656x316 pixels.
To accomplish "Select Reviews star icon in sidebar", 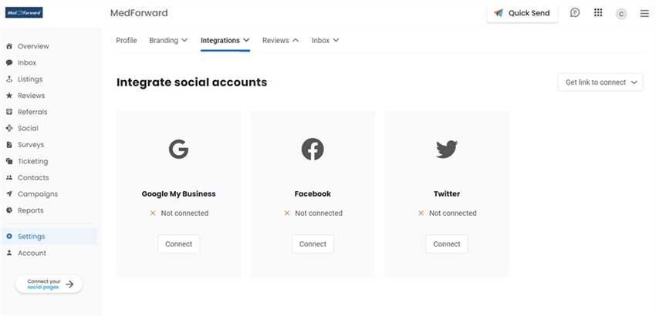I will (x=9, y=96).
